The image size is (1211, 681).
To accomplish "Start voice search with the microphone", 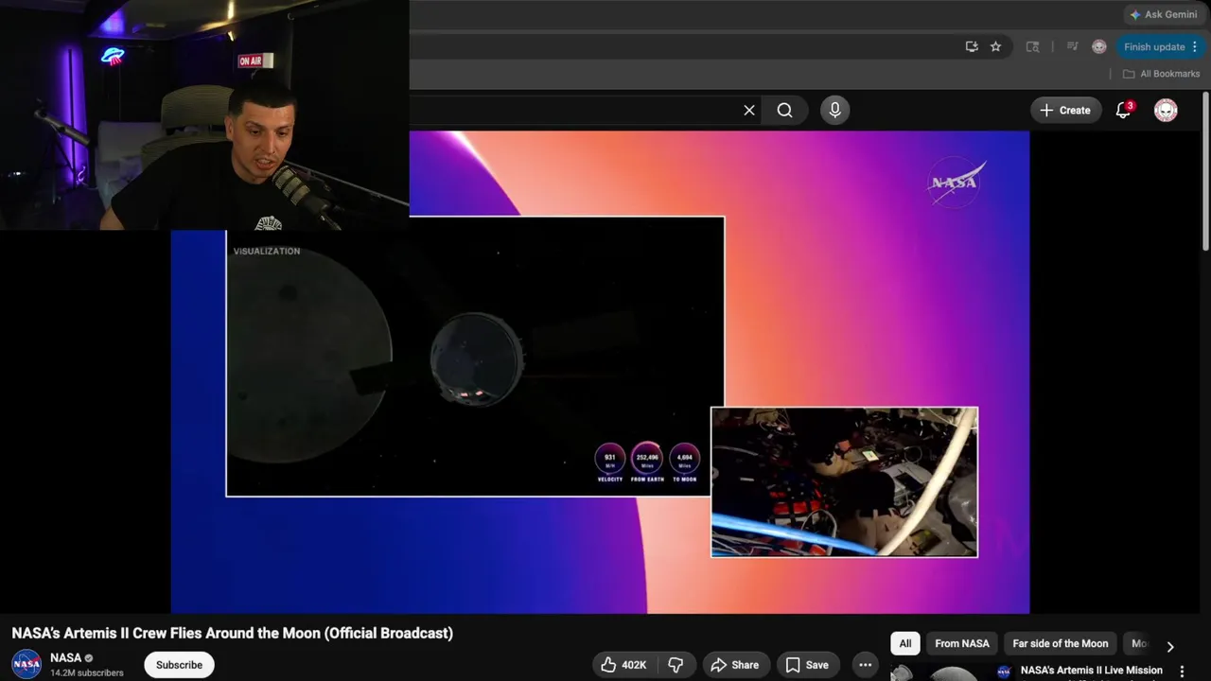I will [834, 110].
